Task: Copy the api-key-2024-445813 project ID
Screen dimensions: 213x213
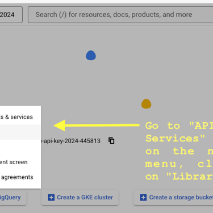Action: 111,141
